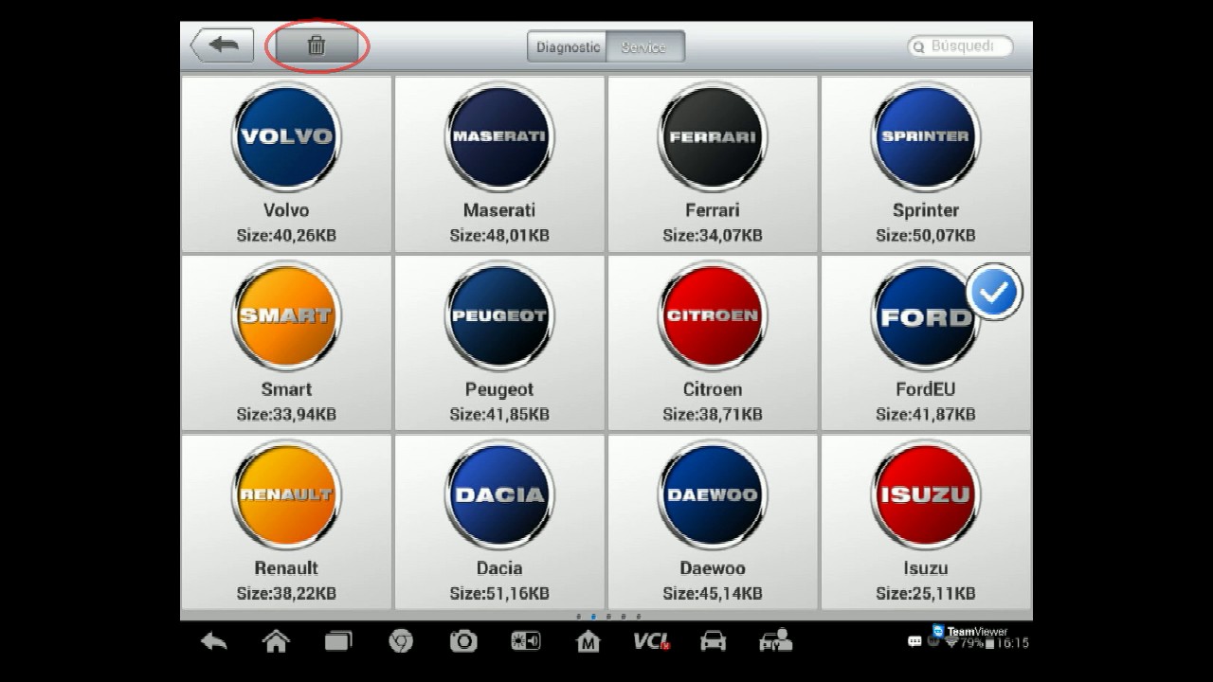Image resolution: width=1213 pixels, height=682 pixels.
Task: Select the Ferrari brand icon
Action: tap(713, 136)
